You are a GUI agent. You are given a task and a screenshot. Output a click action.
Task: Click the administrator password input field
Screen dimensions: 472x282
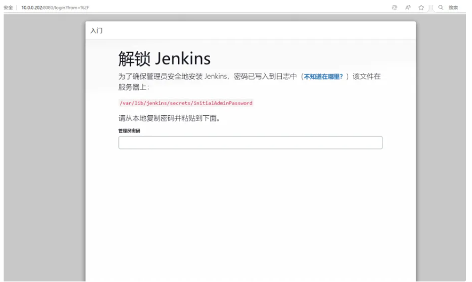250,143
